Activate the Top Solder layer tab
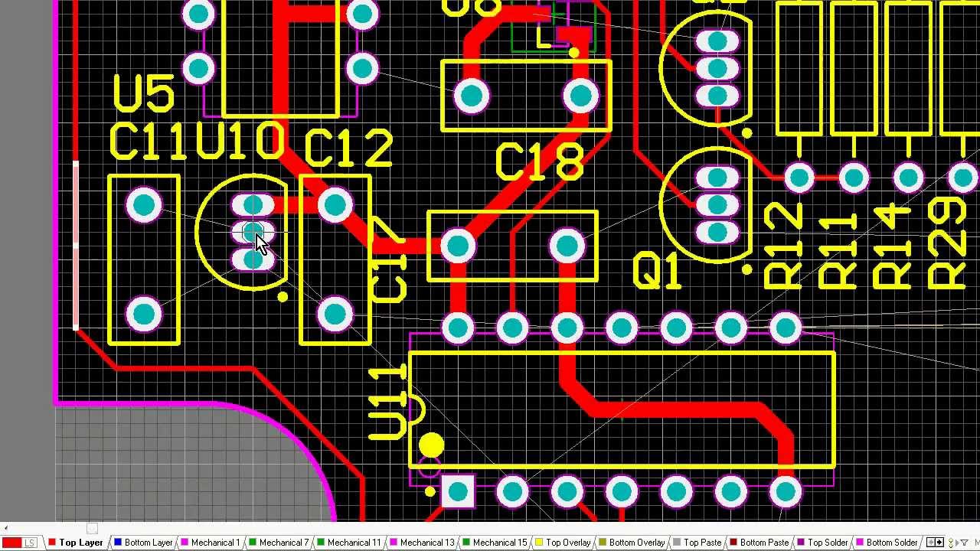This screenshot has height=551, width=980. tap(822, 543)
